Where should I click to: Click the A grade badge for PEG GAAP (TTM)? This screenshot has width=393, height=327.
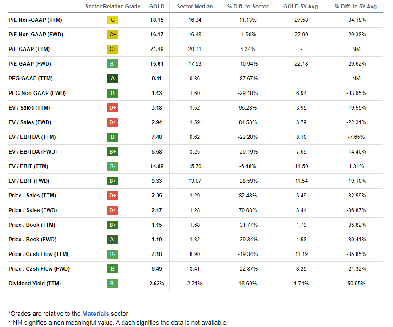point(113,79)
